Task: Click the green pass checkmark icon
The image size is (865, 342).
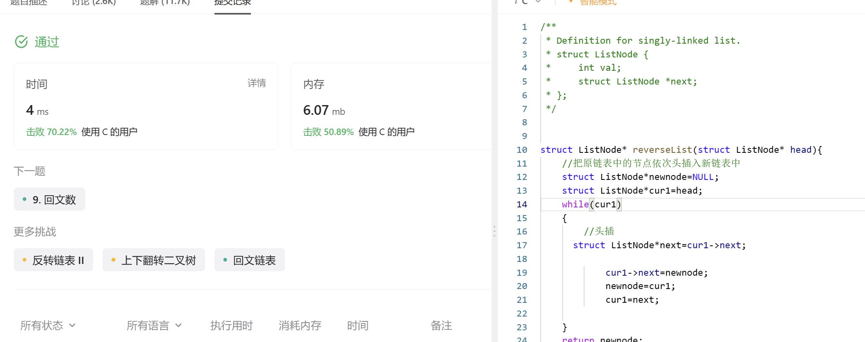Action: pyautogui.click(x=21, y=42)
